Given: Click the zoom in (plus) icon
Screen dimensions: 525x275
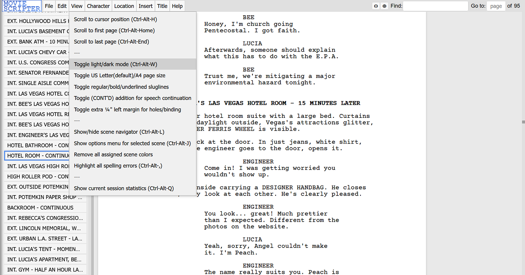Looking at the screenshot, I should pos(384,6).
